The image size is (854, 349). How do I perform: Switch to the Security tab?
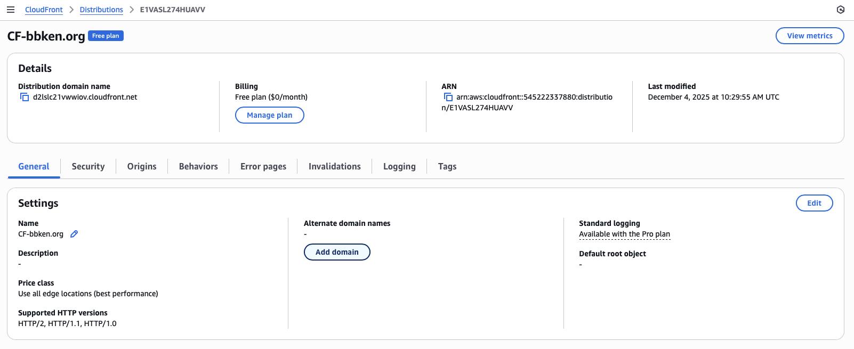pyautogui.click(x=88, y=166)
